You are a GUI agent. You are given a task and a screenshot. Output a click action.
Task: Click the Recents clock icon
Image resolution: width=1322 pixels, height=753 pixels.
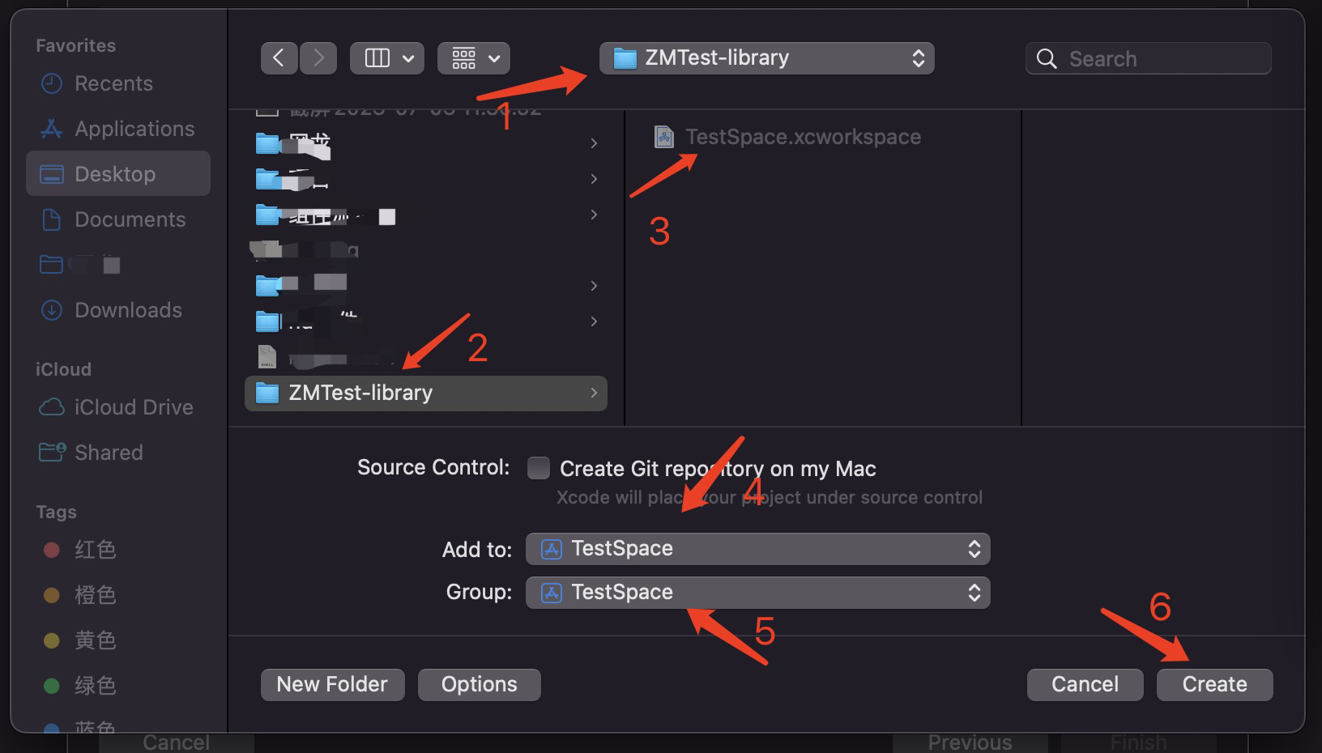pos(52,83)
